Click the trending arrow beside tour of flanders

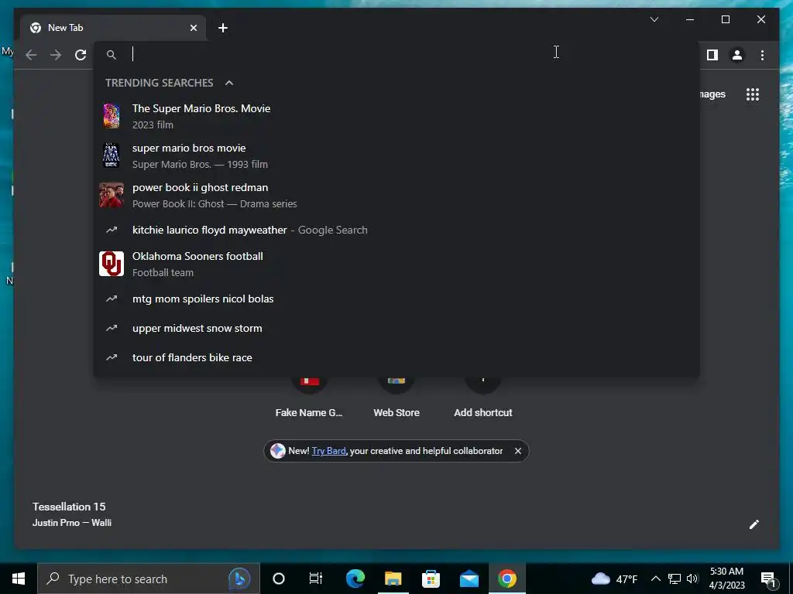point(112,357)
